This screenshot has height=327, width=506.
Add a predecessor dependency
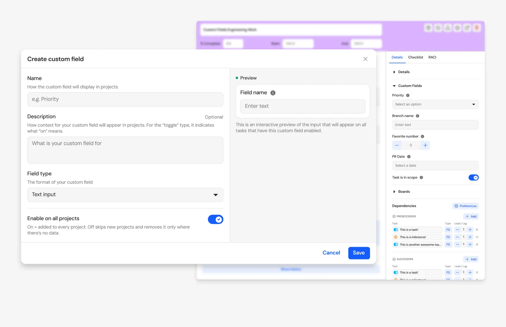point(471,216)
